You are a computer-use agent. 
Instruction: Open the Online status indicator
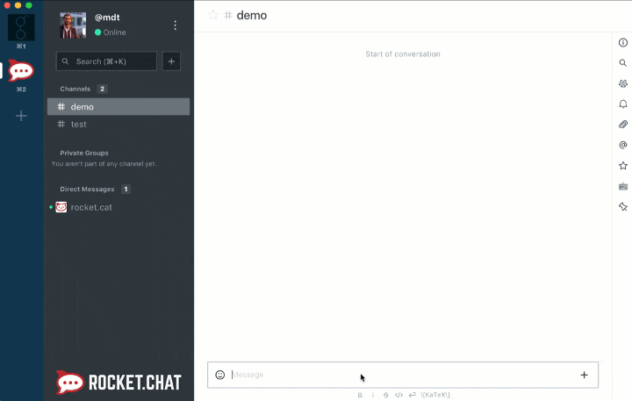(x=110, y=32)
